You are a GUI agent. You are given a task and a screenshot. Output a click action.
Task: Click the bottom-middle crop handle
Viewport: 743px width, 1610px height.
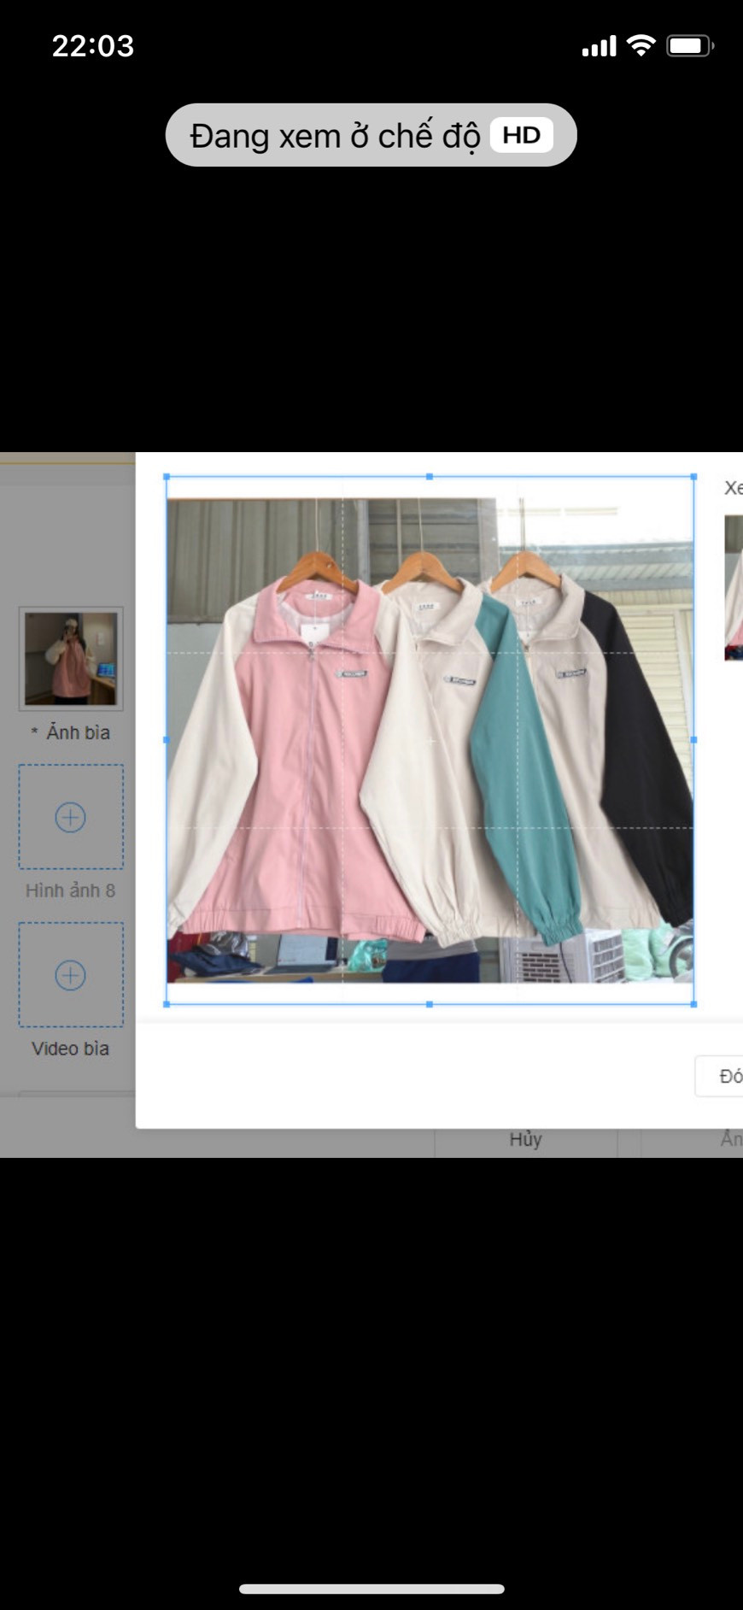[430, 1004]
